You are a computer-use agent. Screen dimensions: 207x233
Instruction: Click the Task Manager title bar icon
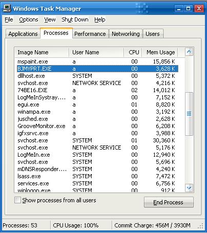point(7,8)
